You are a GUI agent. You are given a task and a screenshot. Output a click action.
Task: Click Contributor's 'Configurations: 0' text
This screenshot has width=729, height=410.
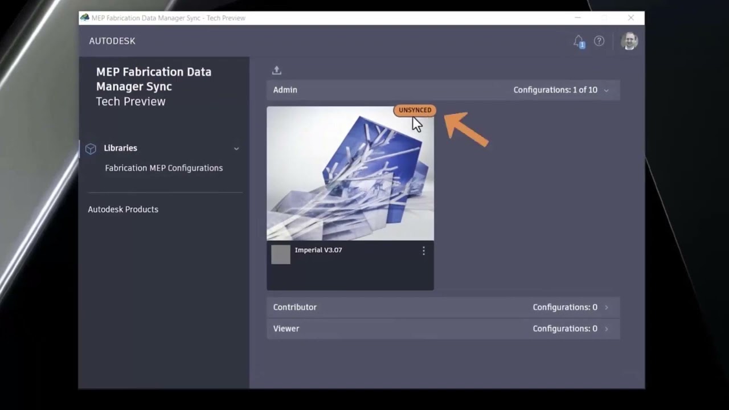pos(565,307)
